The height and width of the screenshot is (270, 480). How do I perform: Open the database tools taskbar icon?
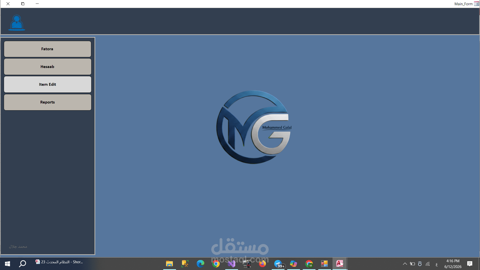pyautogui.click(x=185, y=264)
